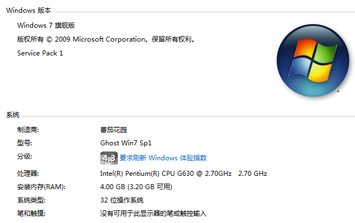Screen dimensions: 355x223
Task: Click the 笔和触摸 pen and touch label
Action: click(x=31, y=214)
